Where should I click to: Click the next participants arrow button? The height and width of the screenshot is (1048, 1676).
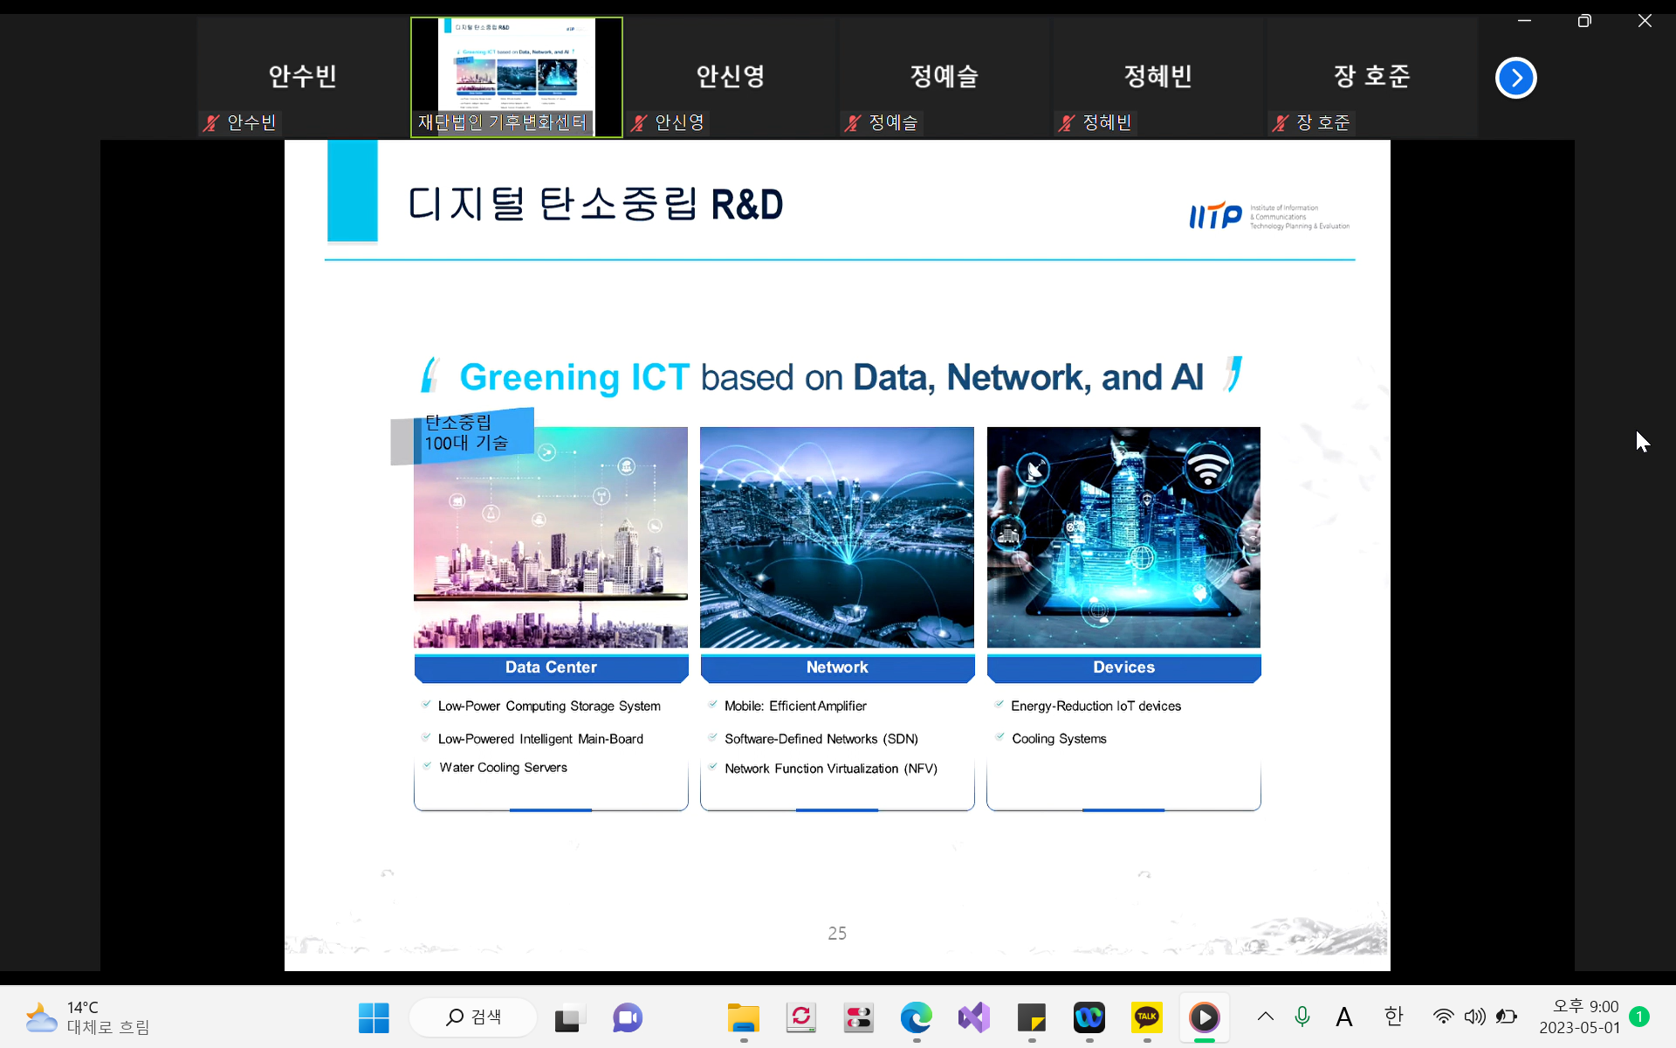pos(1515,78)
